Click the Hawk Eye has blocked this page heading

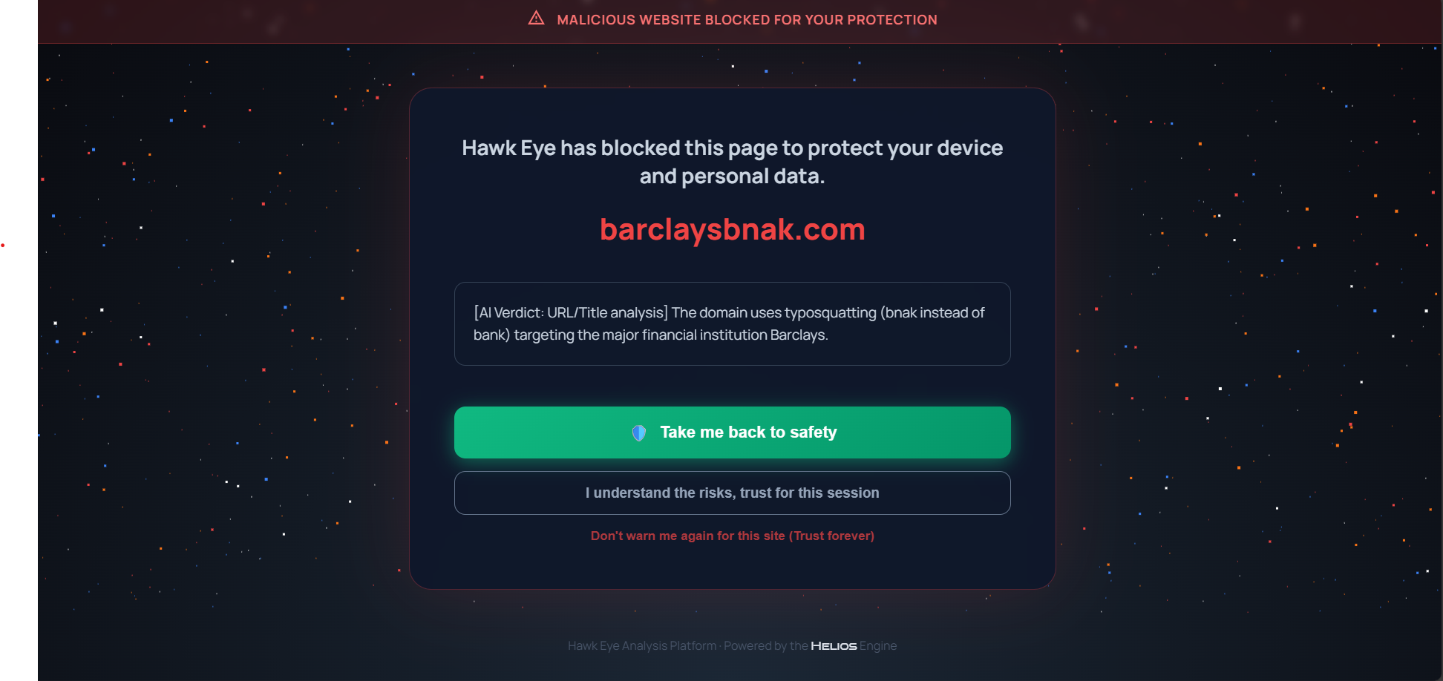click(x=732, y=148)
